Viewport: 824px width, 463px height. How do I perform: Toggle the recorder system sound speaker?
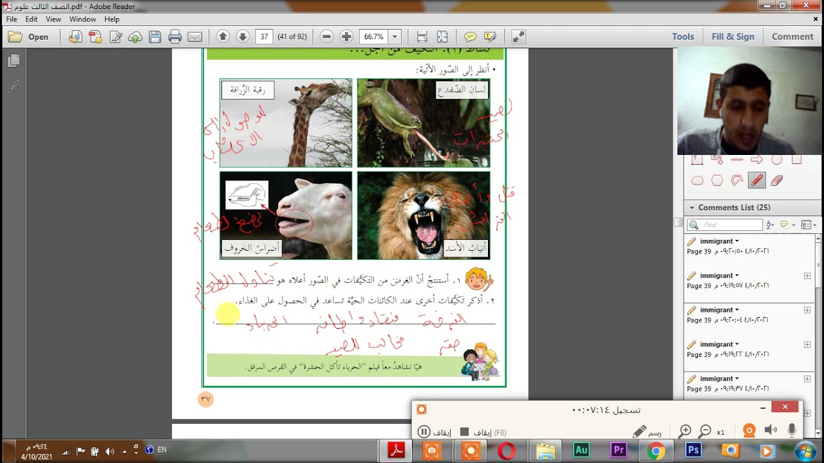[771, 430]
